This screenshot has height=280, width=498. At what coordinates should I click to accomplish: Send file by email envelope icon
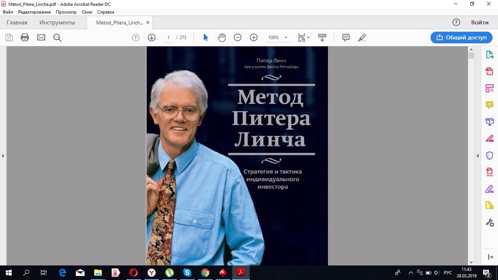(41, 38)
